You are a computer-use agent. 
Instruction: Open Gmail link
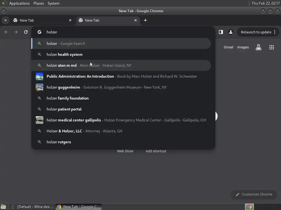tap(228, 47)
